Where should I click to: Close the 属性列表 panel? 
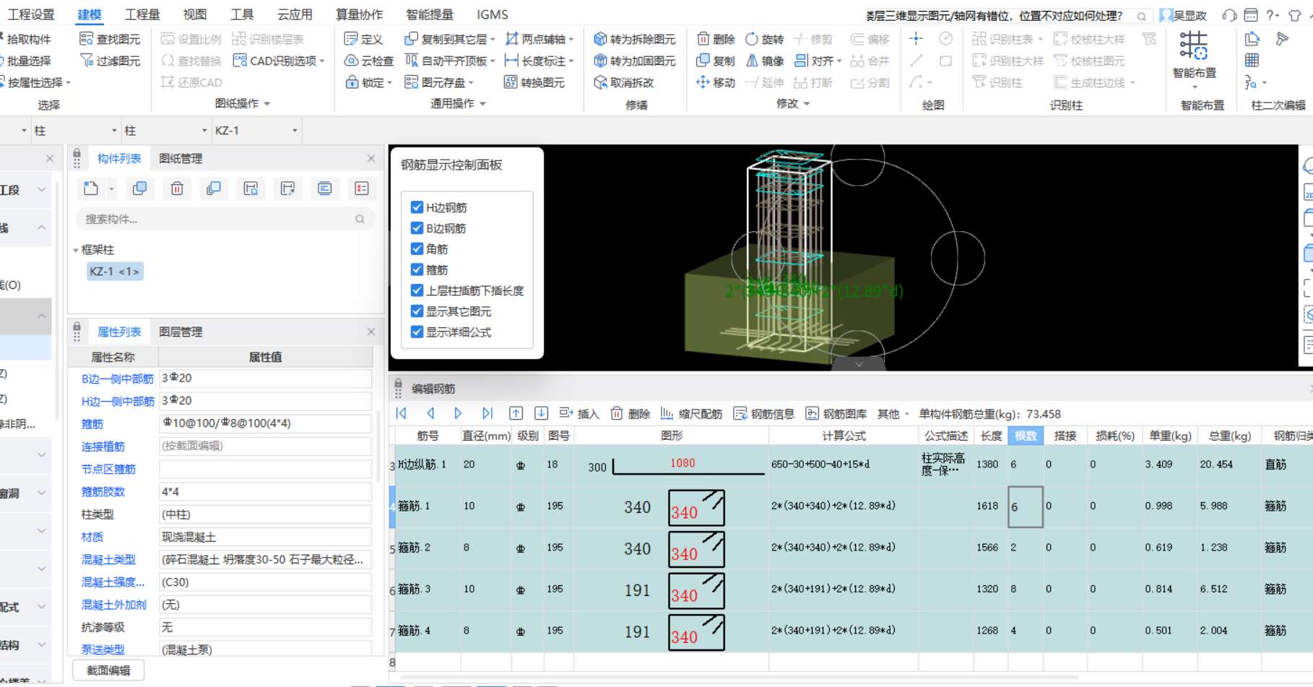pos(371,332)
